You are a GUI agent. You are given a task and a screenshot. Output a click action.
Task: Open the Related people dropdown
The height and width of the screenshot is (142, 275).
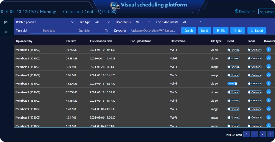coord(56,22)
